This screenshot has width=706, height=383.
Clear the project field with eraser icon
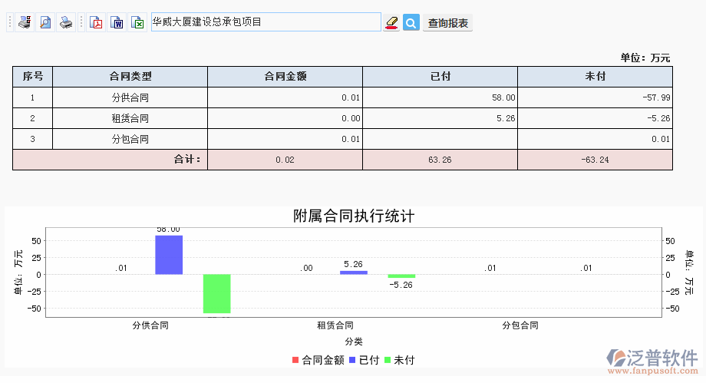pyautogui.click(x=391, y=22)
